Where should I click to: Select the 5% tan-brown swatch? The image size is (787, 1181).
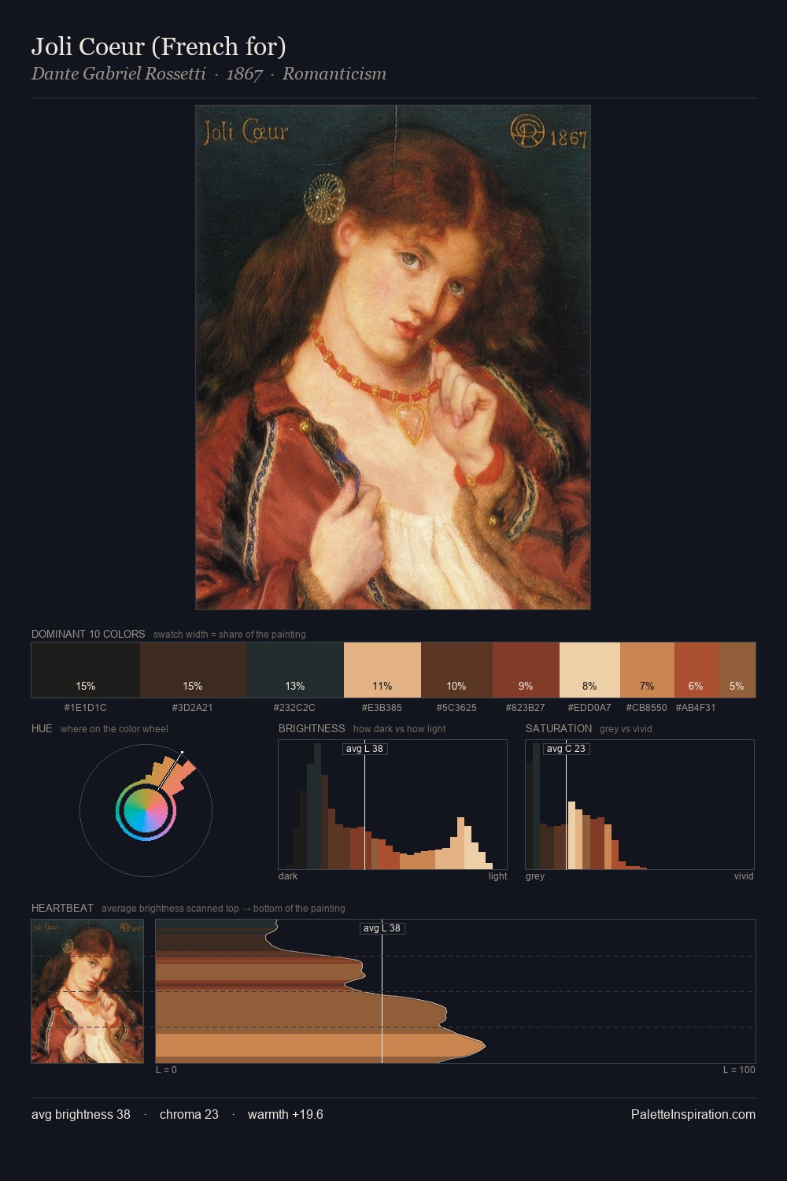pyautogui.click(x=737, y=670)
